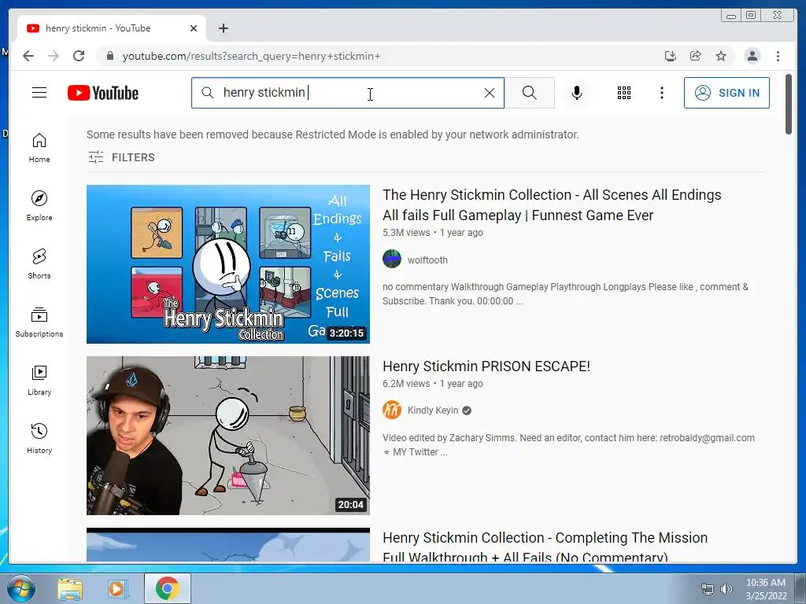The height and width of the screenshot is (604, 806).
Task: Bookmark this page with star
Action: coord(721,56)
